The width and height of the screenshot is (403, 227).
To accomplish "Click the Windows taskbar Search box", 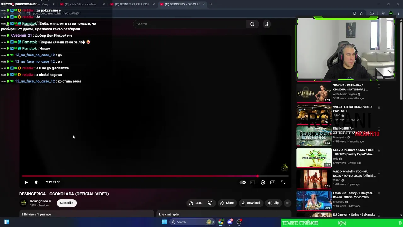I will pyautogui.click(x=192, y=222).
